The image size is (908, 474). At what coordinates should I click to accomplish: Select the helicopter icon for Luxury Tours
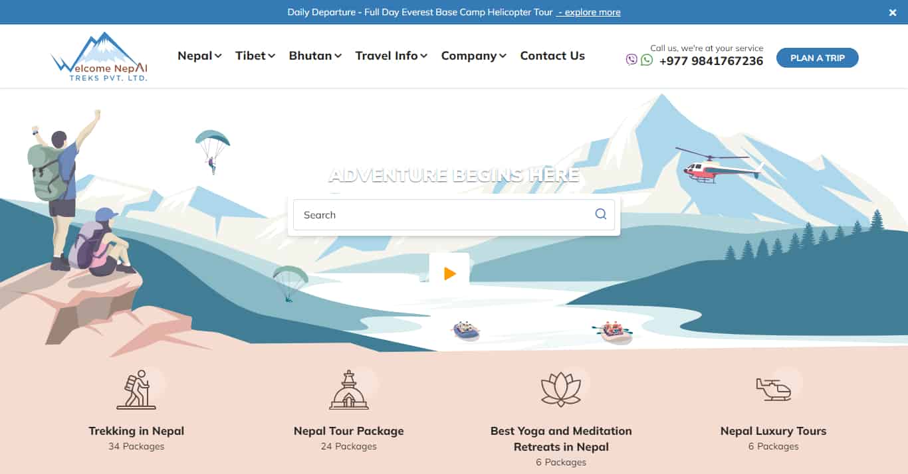click(774, 389)
